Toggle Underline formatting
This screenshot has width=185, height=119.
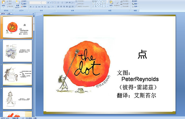pyautogui.click(x=36, y=7)
